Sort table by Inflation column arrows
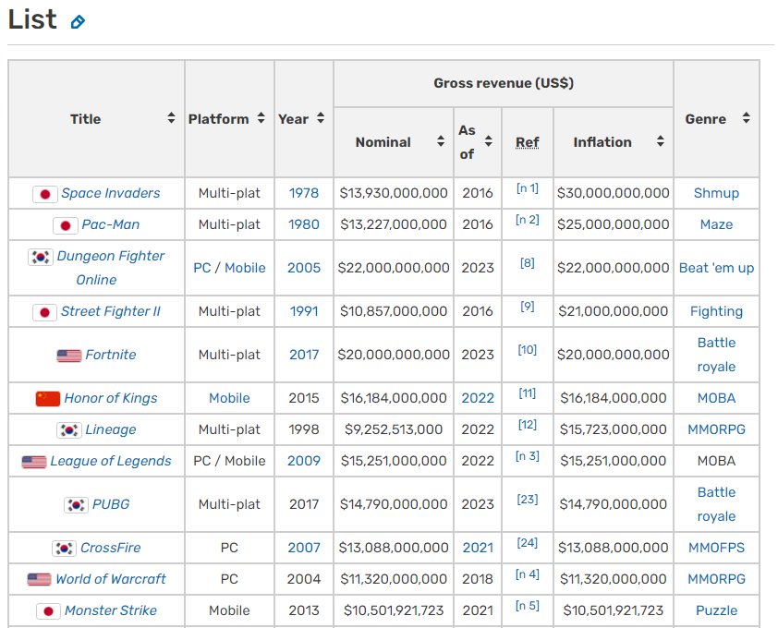 point(660,142)
